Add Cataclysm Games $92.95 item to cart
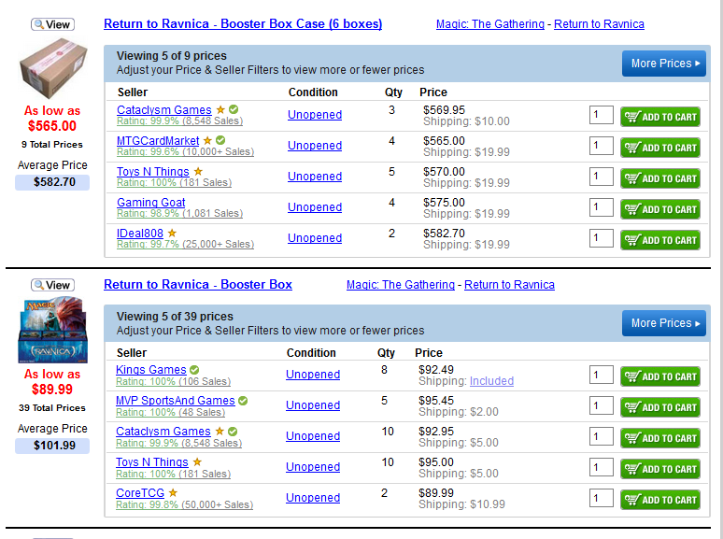The image size is (723, 539). (660, 438)
